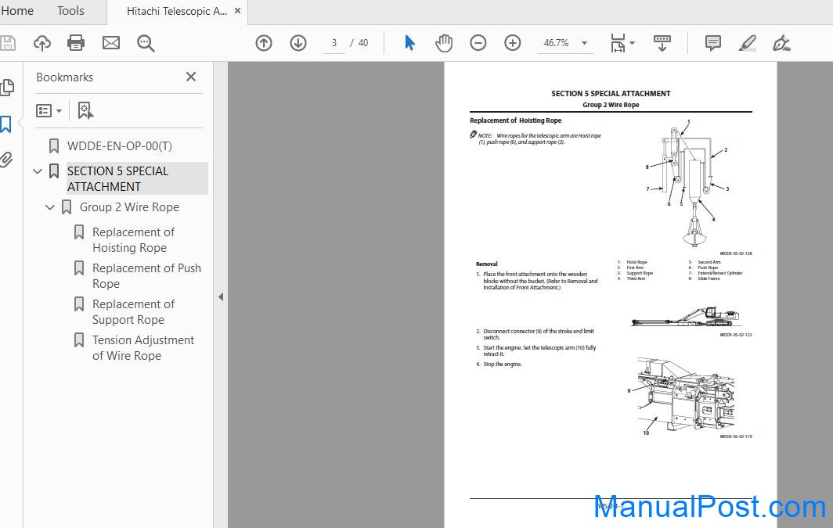Go to previous page arrow
Image resolution: width=833 pixels, height=528 pixels.
[x=264, y=43]
